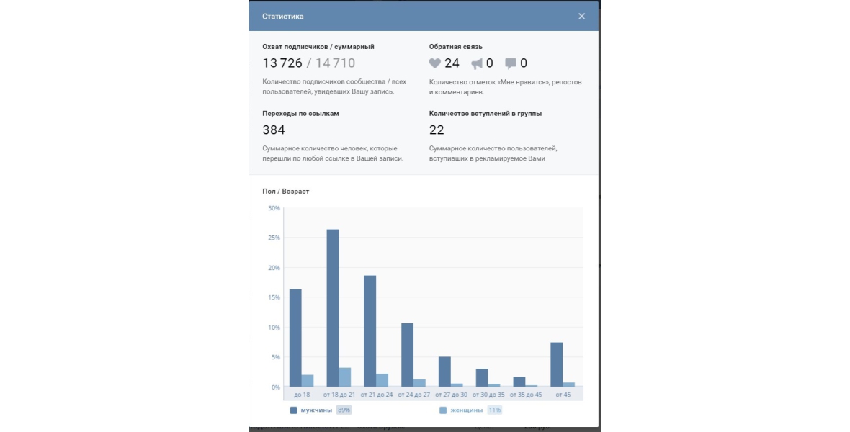Click the 11% women share badge
Image resolution: width=850 pixels, height=432 pixels.
(x=494, y=410)
